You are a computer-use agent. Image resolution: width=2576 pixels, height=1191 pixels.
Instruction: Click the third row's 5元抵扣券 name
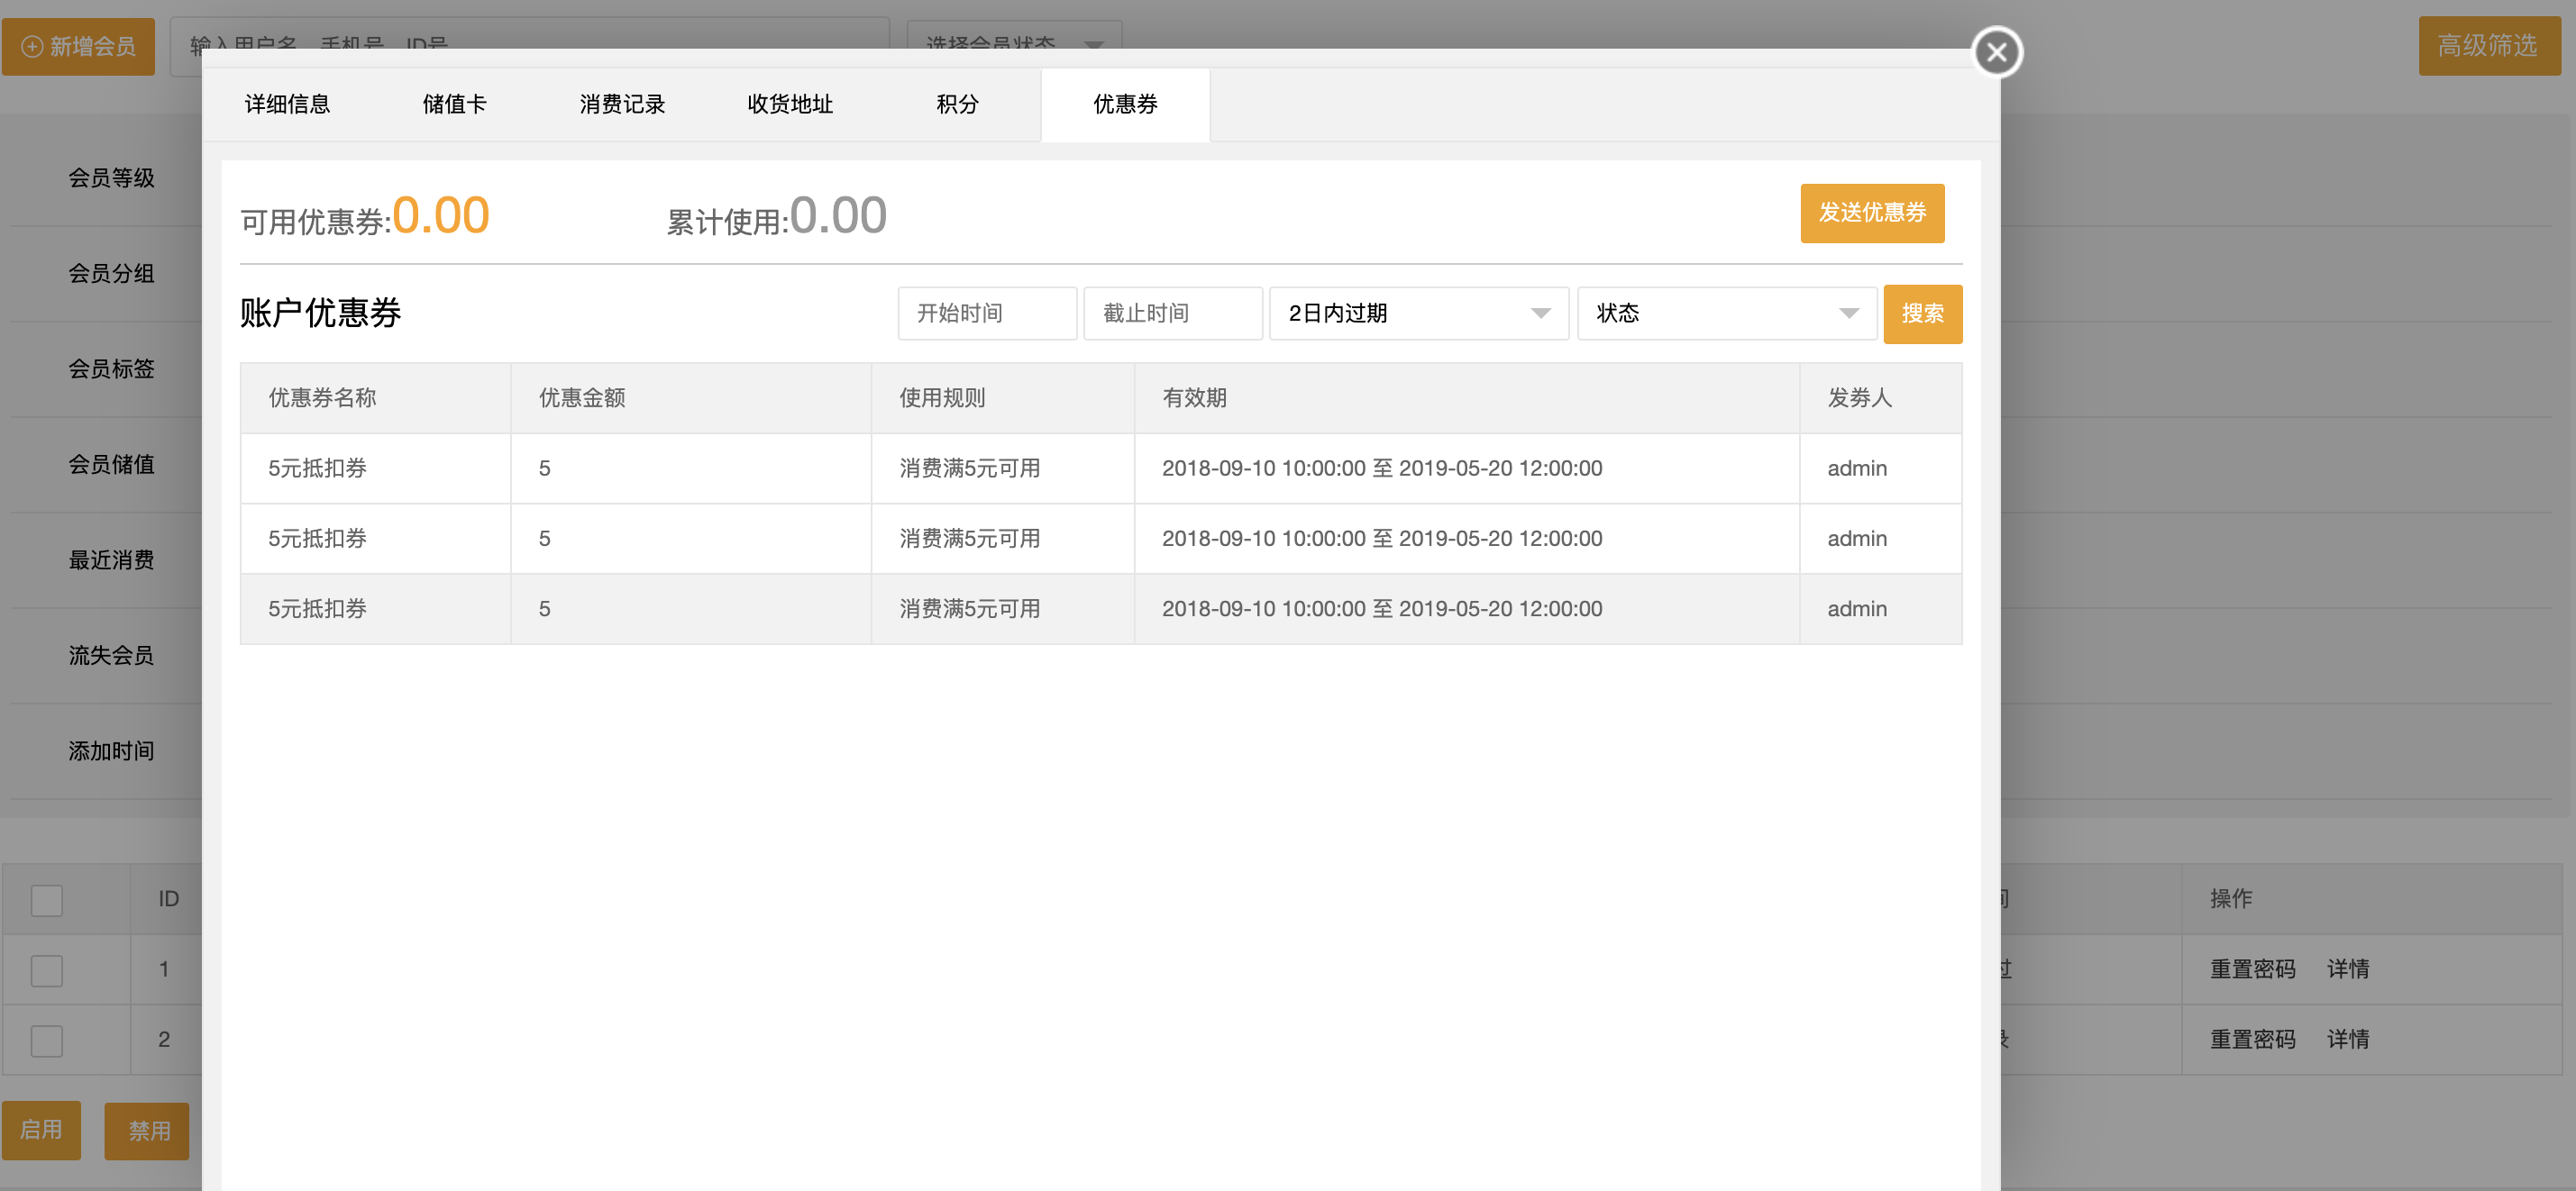[x=317, y=608]
